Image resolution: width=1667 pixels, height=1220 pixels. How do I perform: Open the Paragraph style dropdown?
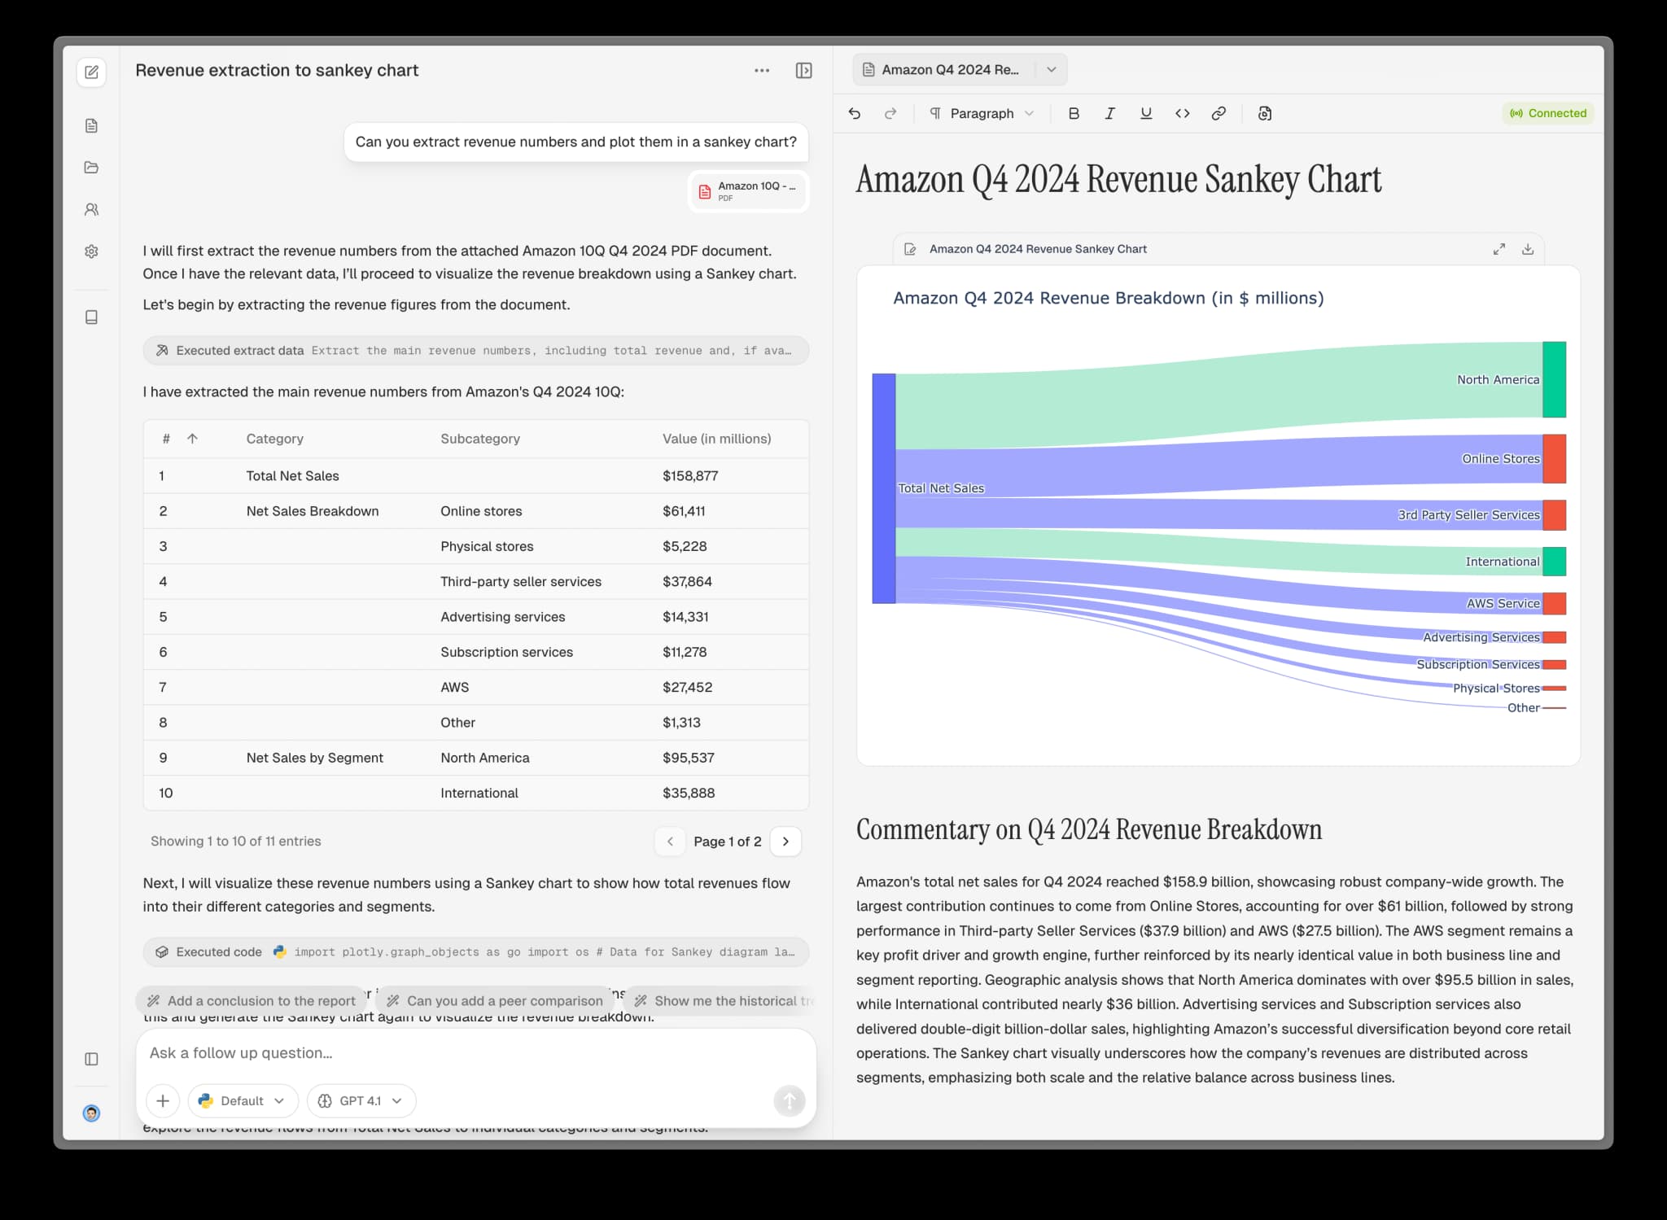982,113
